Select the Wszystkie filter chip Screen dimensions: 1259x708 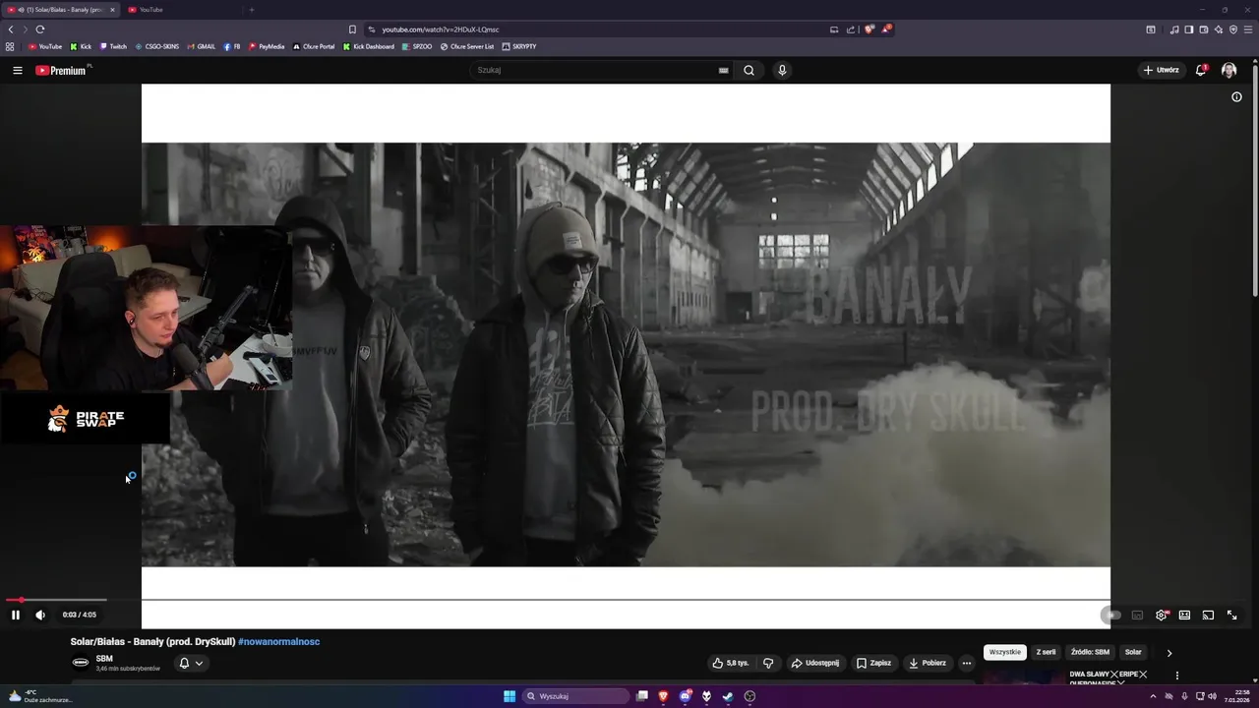click(x=1005, y=652)
